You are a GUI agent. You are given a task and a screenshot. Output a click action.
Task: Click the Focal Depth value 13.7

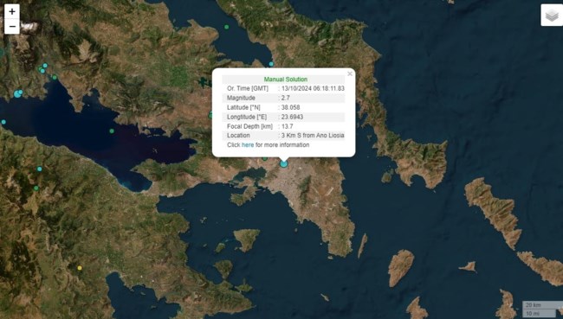288,126
